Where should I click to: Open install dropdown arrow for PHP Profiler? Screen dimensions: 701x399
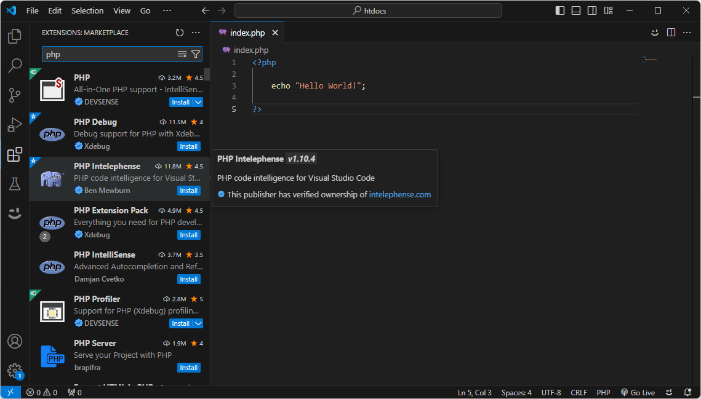pyautogui.click(x=198, y=323)
